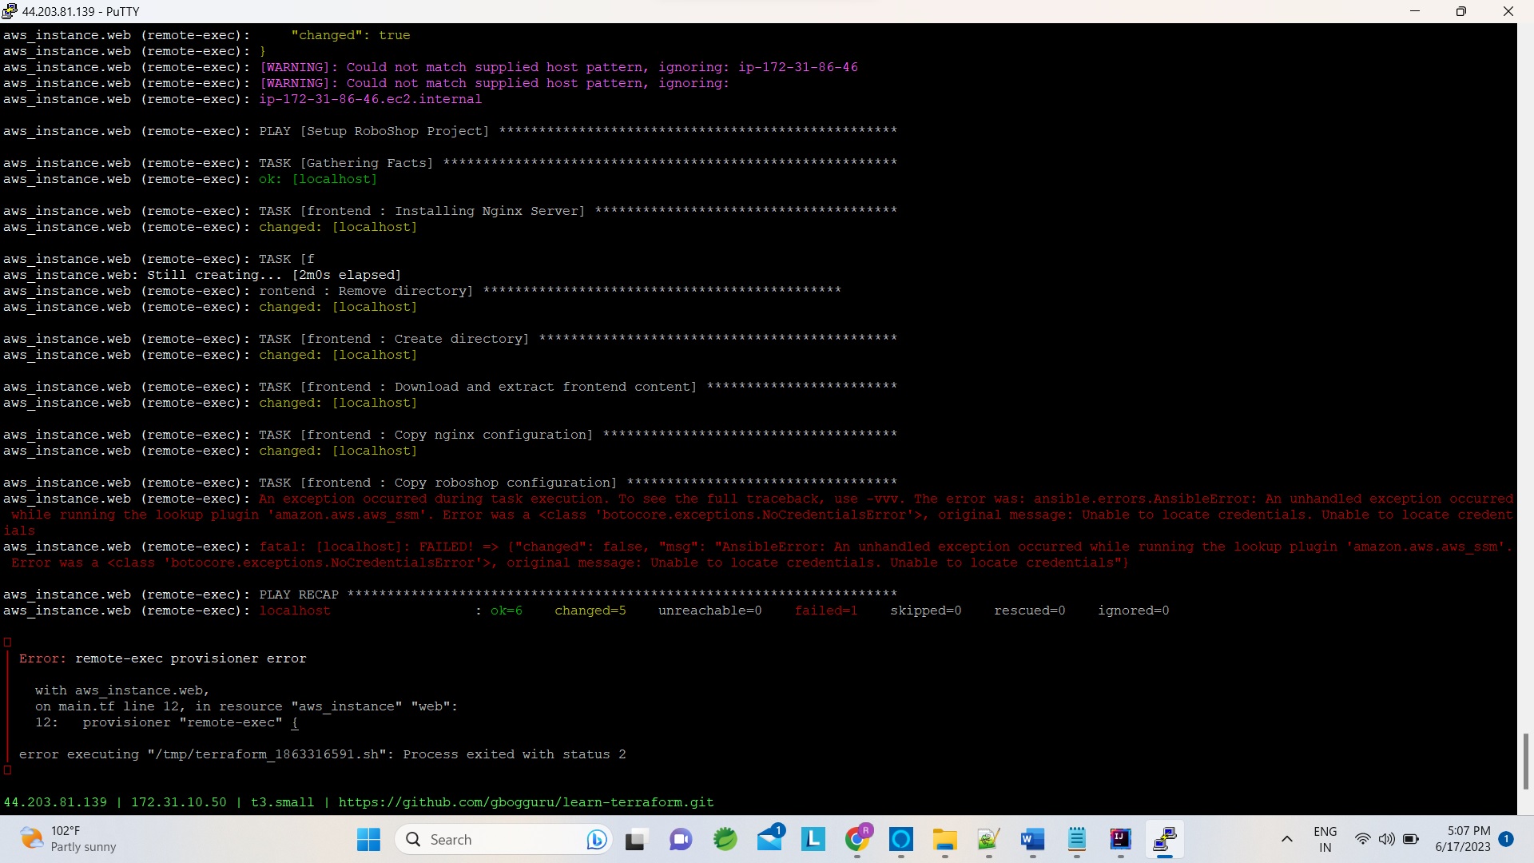Open the Notepad app from the taskbar
This screenshot has height=863, width=1534.
(1076, 840)
